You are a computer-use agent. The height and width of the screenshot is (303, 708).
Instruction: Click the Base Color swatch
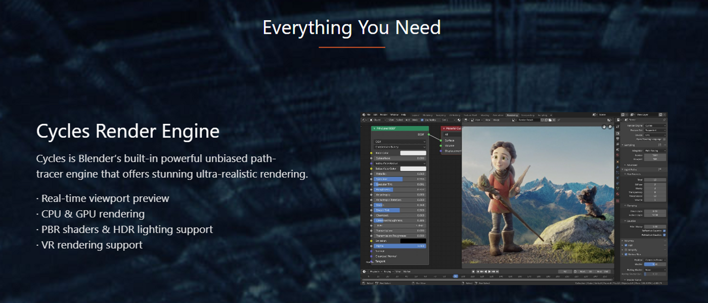[413, 153]
